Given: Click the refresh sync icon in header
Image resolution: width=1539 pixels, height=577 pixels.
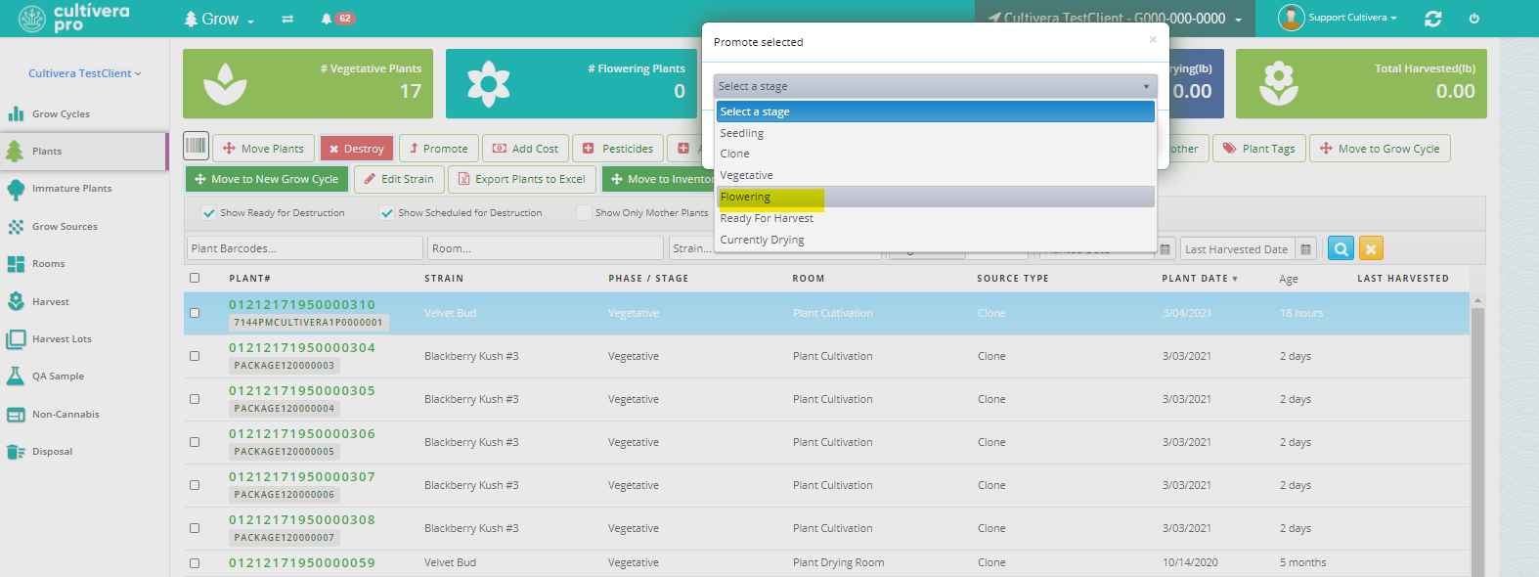Looking at the screenshot, I should coord(1433,19).
